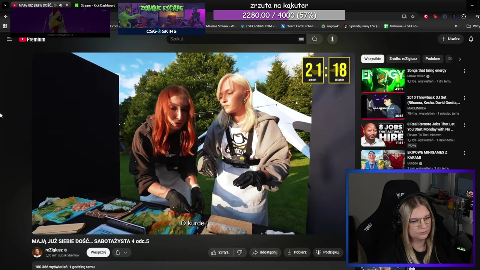Click the zrzuta donation progress bar

[x=279, y=15]
